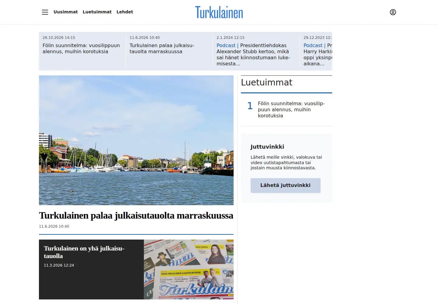This screenshot has height=304, width=438.
Task: Open the user account icon
Action: (x=393, y=12)
